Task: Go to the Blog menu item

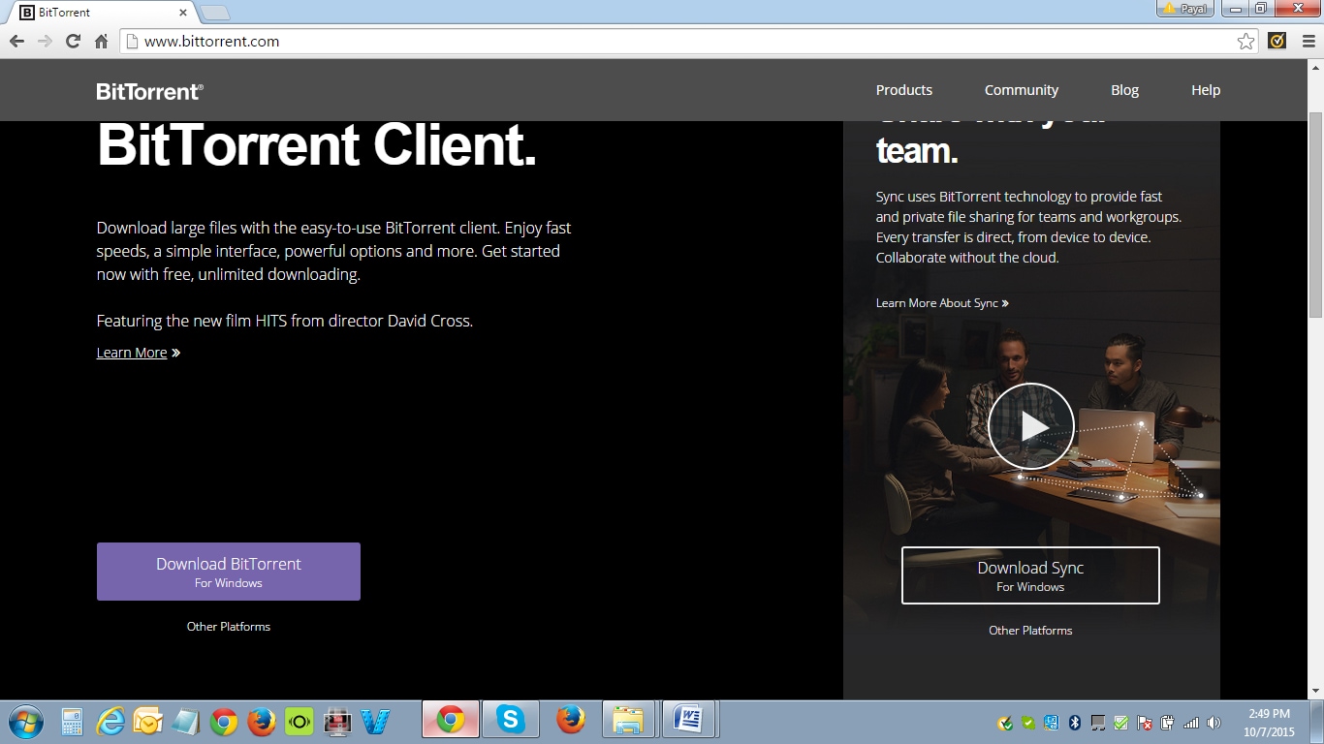Action: point(1124,90)
